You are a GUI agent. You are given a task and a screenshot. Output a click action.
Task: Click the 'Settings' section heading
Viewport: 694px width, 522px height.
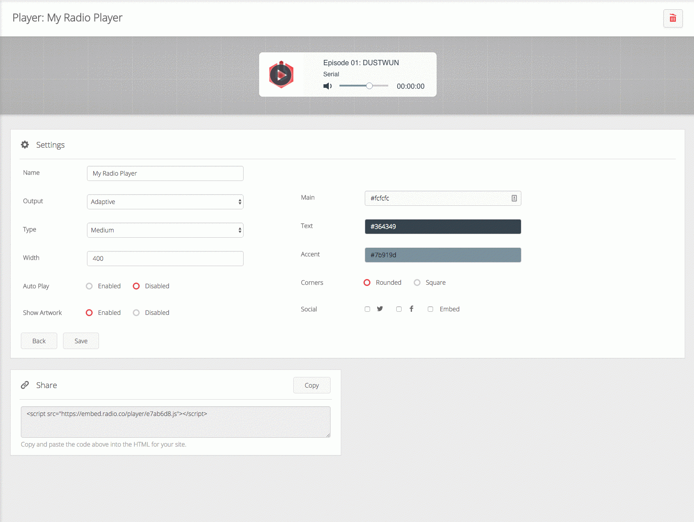[x=51, y=145]
